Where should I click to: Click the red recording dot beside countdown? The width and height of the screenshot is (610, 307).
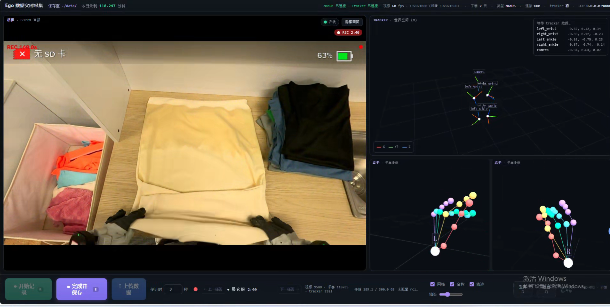pyautogui.click(x=196, y=289)
